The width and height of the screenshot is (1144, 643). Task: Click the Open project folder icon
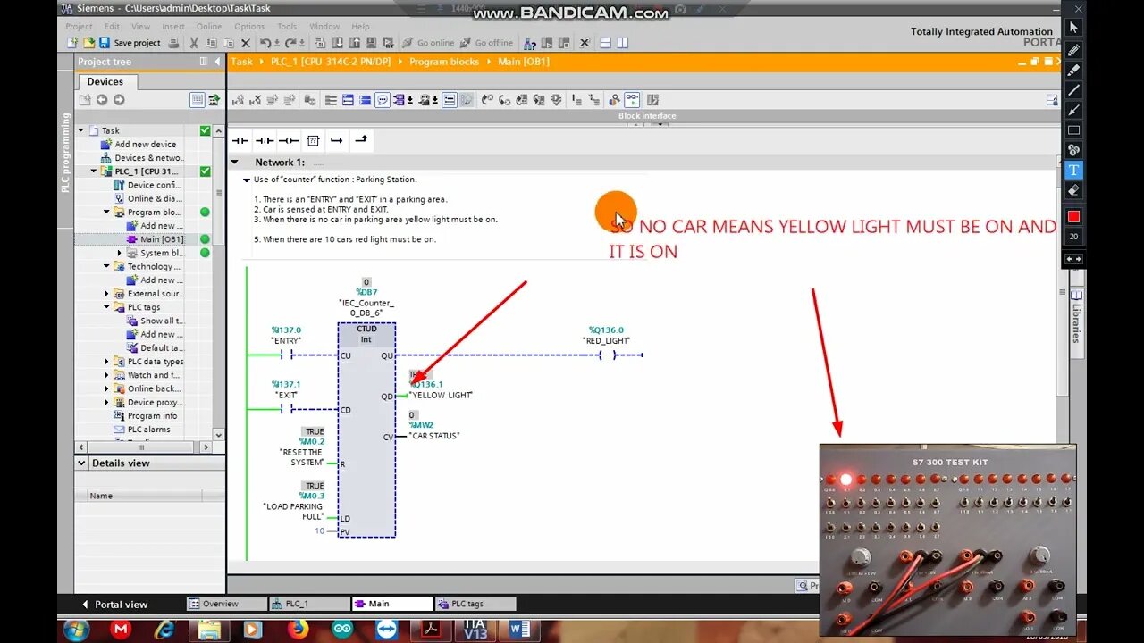[88, 43]
